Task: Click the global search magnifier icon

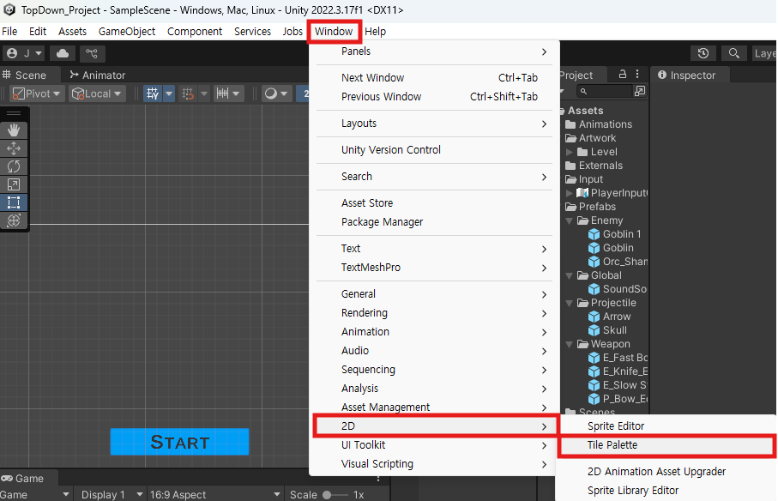Action: point(734,53)
